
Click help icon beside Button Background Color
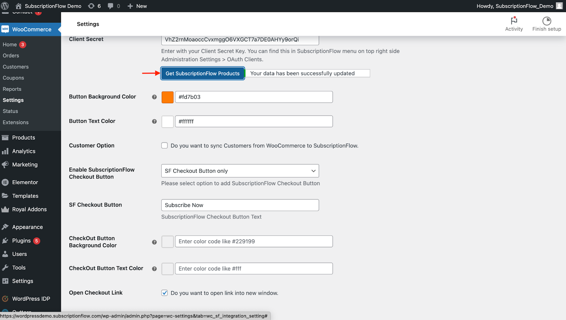pyautogui.click(x=154, y=97)
